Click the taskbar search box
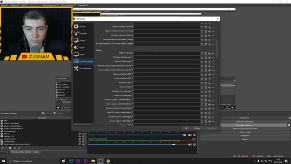The height and width of the screenshot is (164, 291). (x=33, y=161)
